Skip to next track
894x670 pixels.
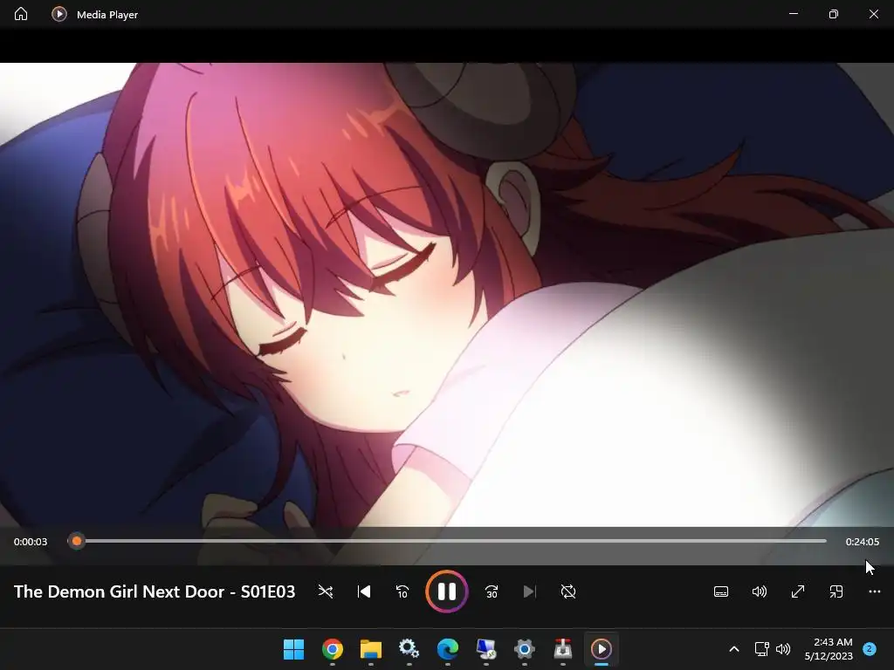(x=530, y=592)
